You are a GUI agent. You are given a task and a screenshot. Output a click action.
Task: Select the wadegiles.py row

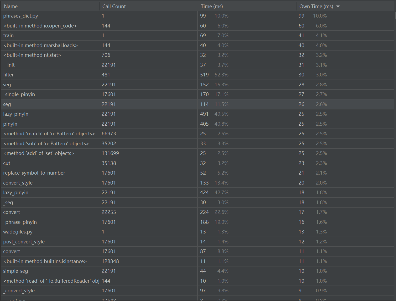tap(18, 232)
